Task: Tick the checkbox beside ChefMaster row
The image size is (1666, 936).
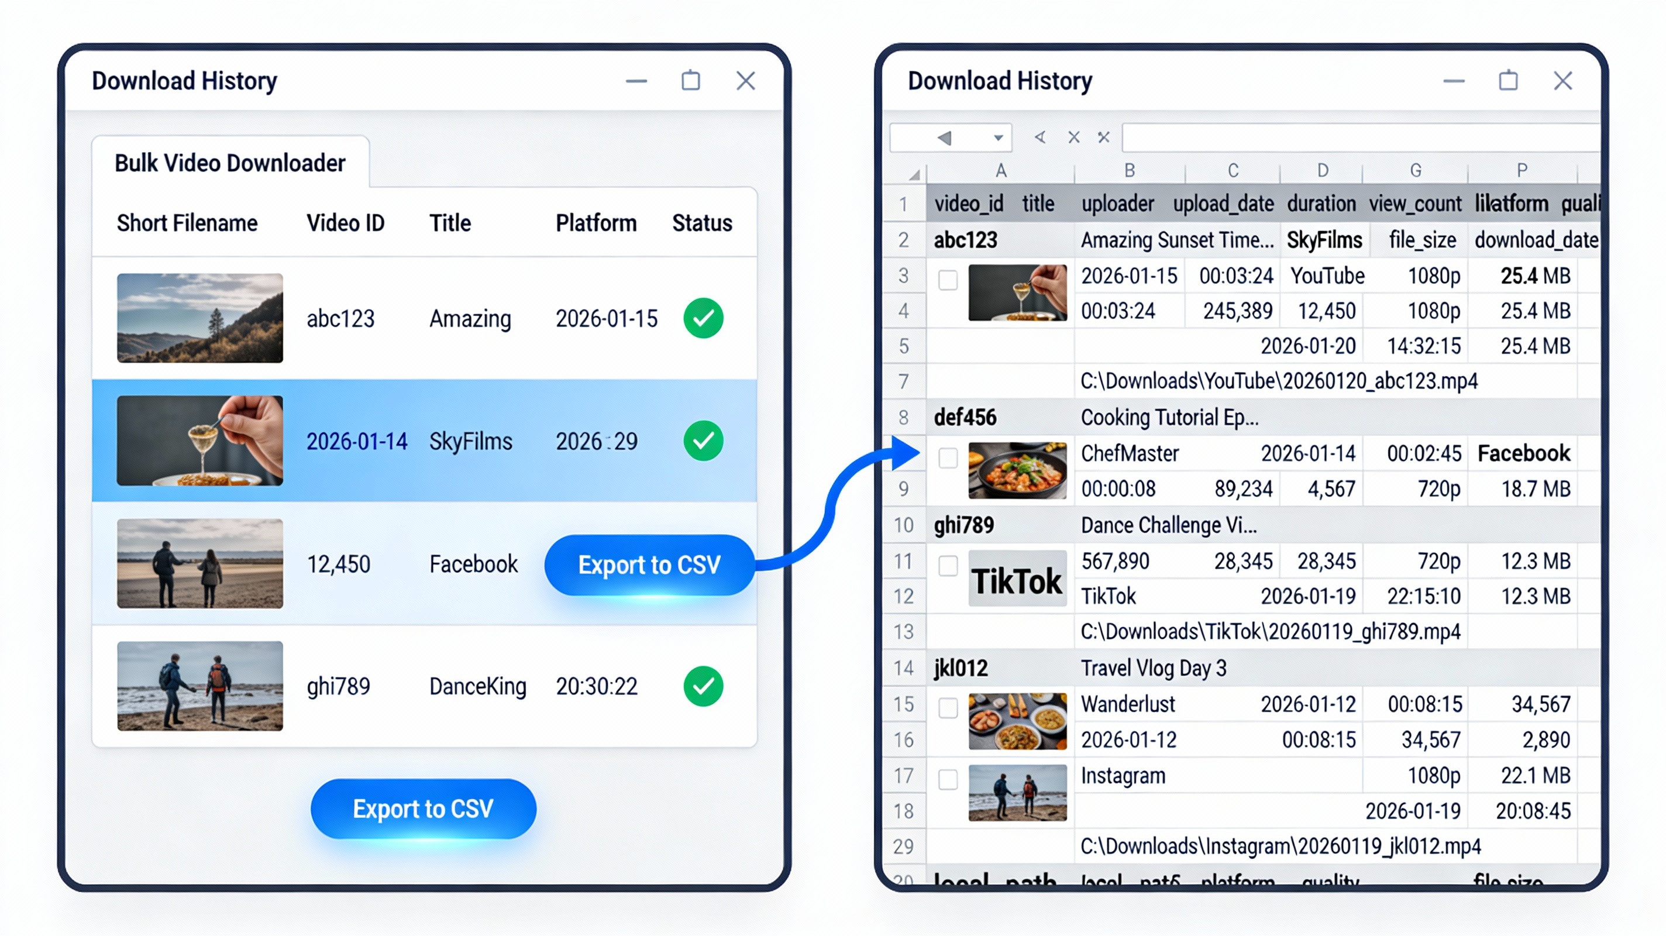Action: coord(948,457)
